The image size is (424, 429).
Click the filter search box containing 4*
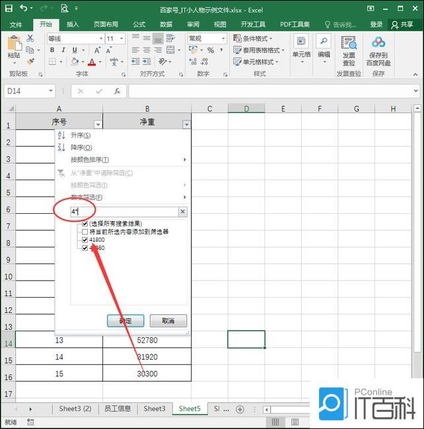coord(125,211)
